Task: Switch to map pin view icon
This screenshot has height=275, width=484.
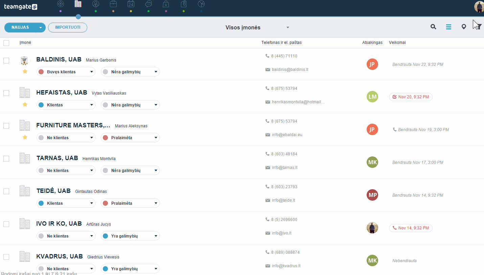Action: tap(464, 27)
